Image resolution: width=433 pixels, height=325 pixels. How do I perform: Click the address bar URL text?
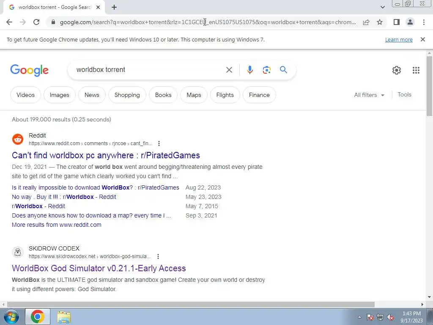(x=208, y=22)
